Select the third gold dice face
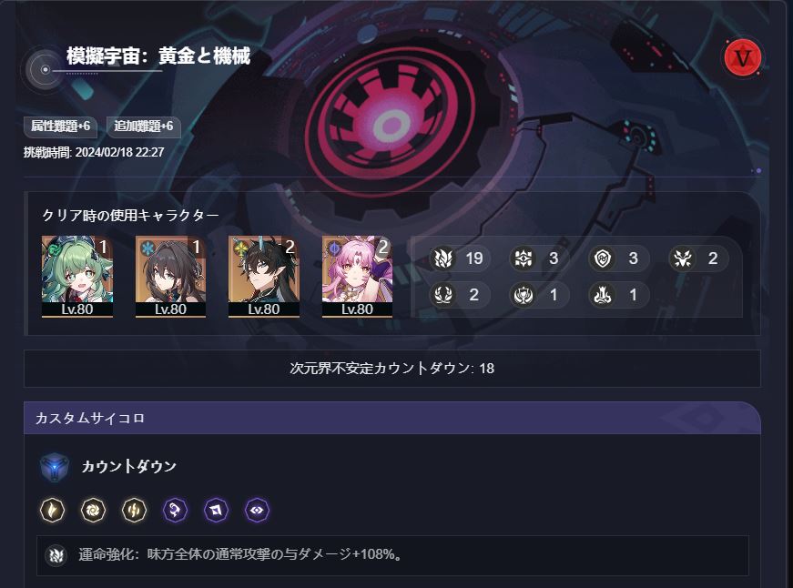This screenshot has height=588, width=793. pos(134,510)
